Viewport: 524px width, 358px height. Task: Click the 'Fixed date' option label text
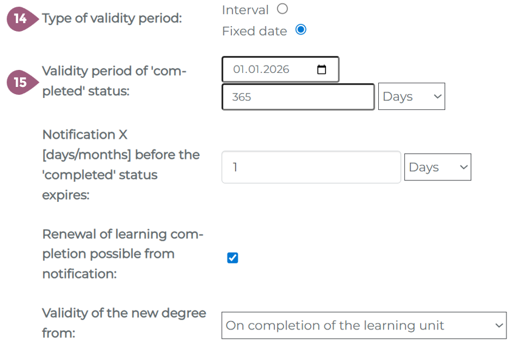[x=254, y=31]
